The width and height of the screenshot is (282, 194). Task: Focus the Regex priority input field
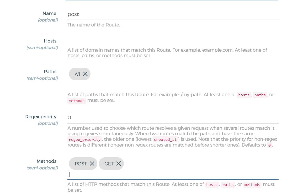(173, 117)
